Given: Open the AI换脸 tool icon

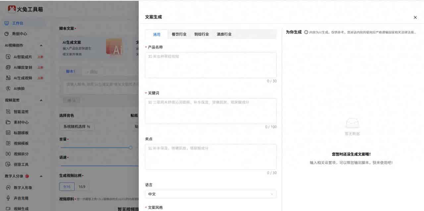Looking at the screenshot, I should pos(8,89).
